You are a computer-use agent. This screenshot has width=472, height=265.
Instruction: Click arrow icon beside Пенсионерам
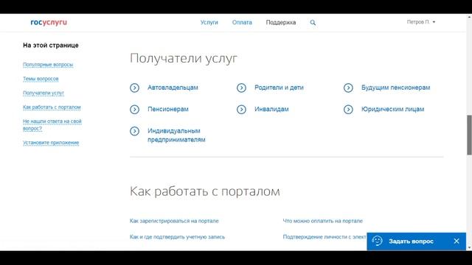click(134, 110)
